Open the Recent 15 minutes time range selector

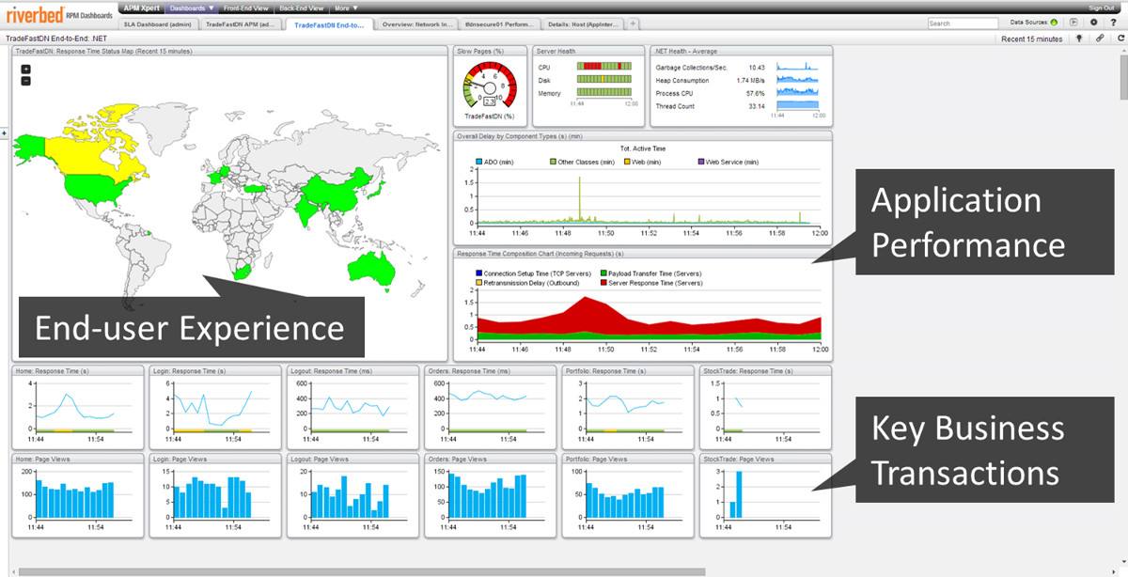point(1031,39)
